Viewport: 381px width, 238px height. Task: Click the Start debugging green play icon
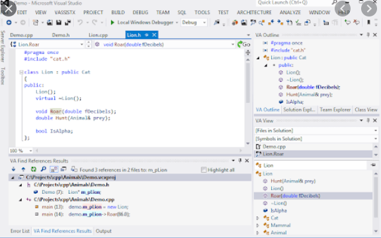pyautogui.click(x=112, y=22)
